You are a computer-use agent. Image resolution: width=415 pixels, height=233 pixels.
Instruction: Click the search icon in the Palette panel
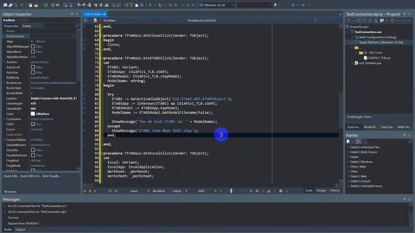pyautogui.click(x=410, y=142)
